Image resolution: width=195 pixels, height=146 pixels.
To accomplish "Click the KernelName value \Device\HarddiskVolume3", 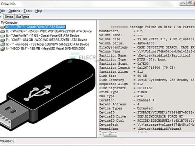I will [x=159, y=129].
